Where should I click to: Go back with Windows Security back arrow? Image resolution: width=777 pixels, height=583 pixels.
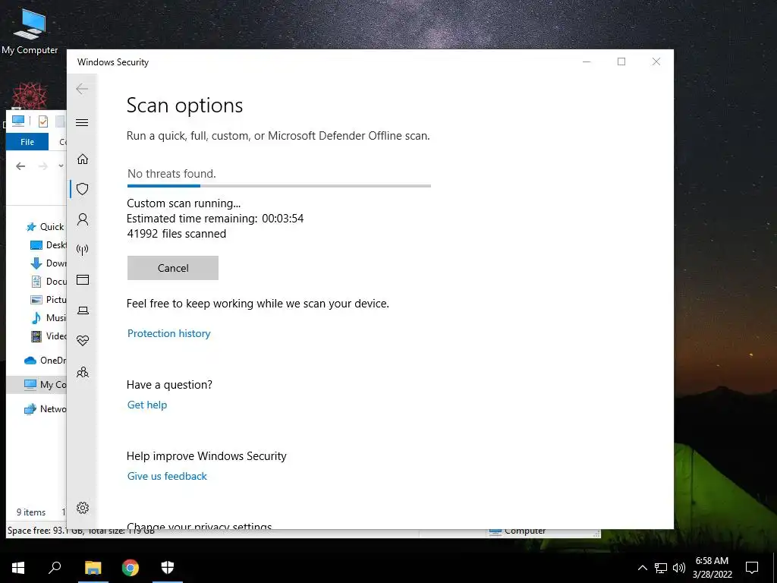(82, 90)
